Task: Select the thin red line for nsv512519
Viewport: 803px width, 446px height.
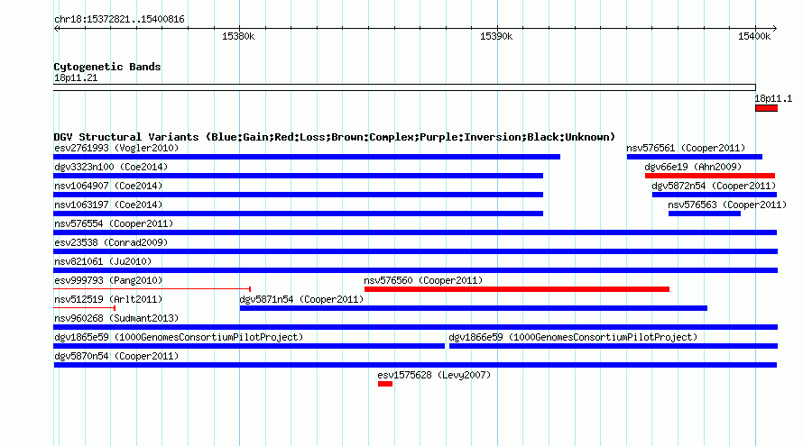Action: click(85, 308)
